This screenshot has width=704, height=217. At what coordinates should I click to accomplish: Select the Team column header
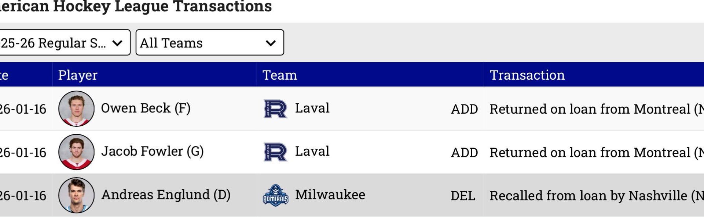pos(280,75)
